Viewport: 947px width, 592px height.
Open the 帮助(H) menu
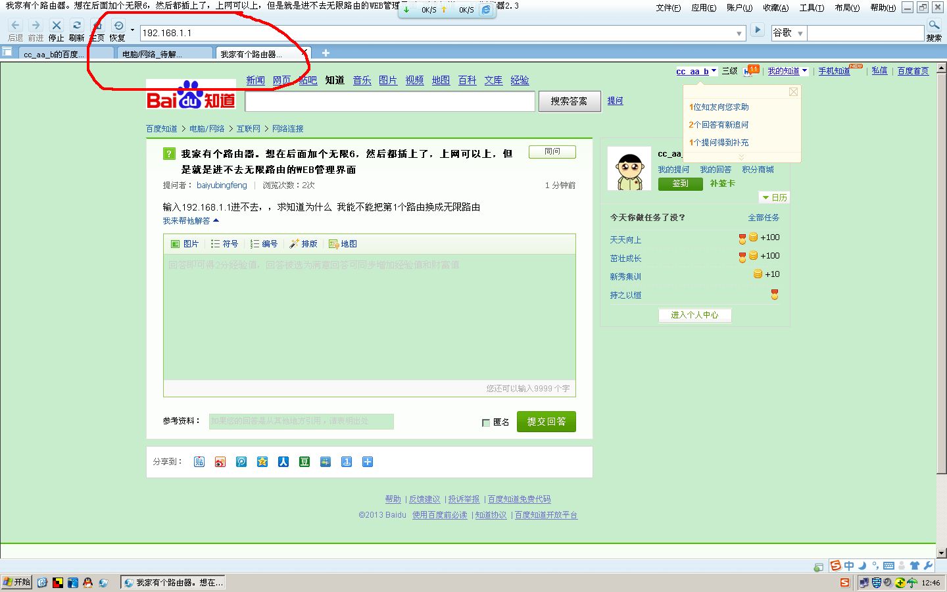pos(883,8)
